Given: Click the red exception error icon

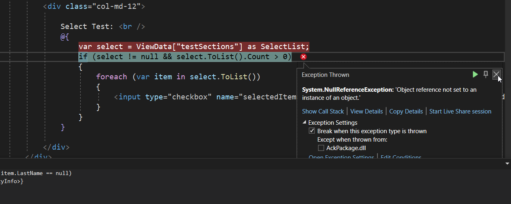Looking at the screenshot, I should pos(304,57).
